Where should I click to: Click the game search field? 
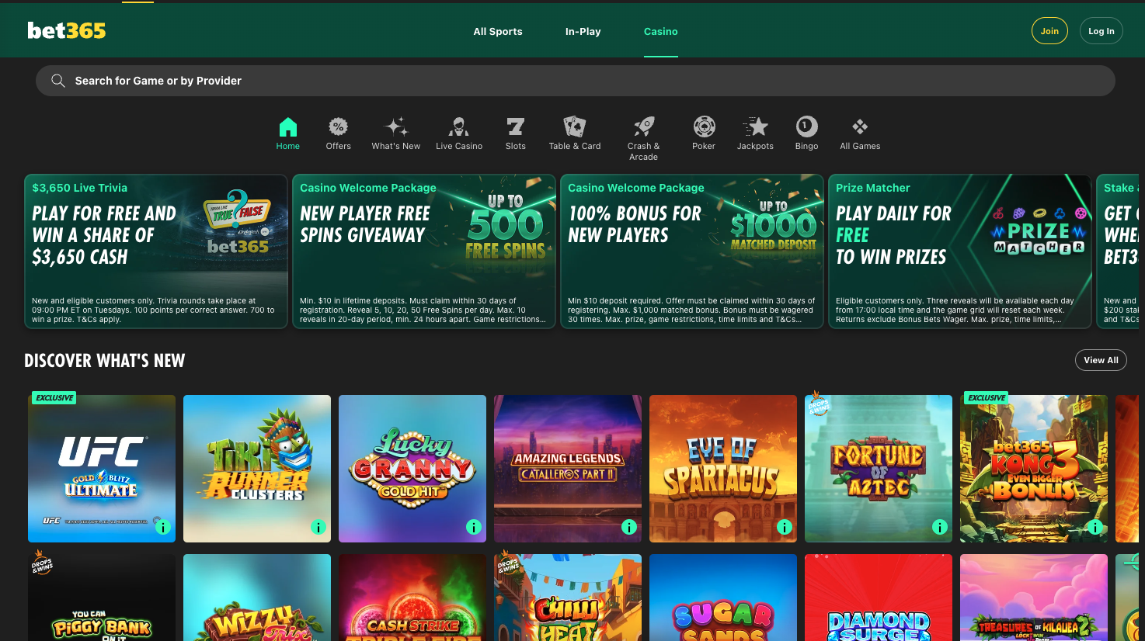click(575, 81)
